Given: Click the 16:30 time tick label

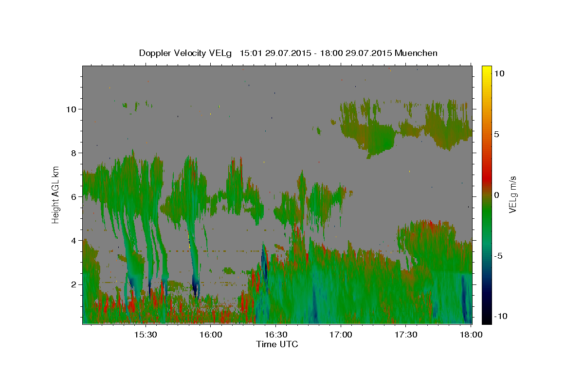Looking at the screenshot, I should pyautogui.click(x=275, y=335).
